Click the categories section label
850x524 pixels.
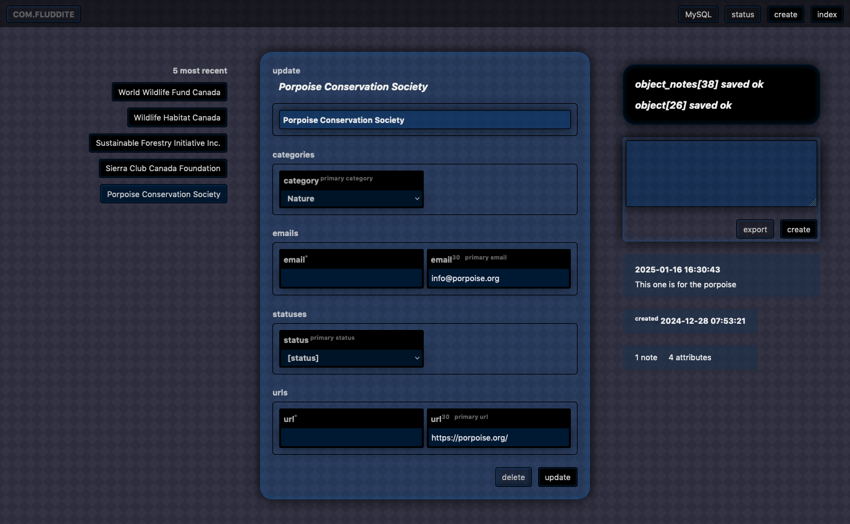(293, 154)
